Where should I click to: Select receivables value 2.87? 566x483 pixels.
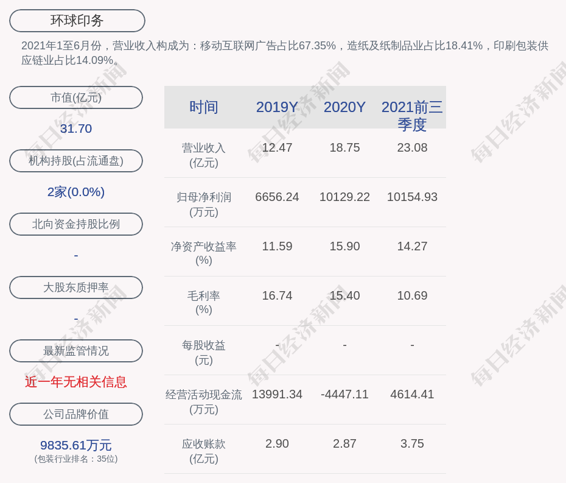pos(344,443)
